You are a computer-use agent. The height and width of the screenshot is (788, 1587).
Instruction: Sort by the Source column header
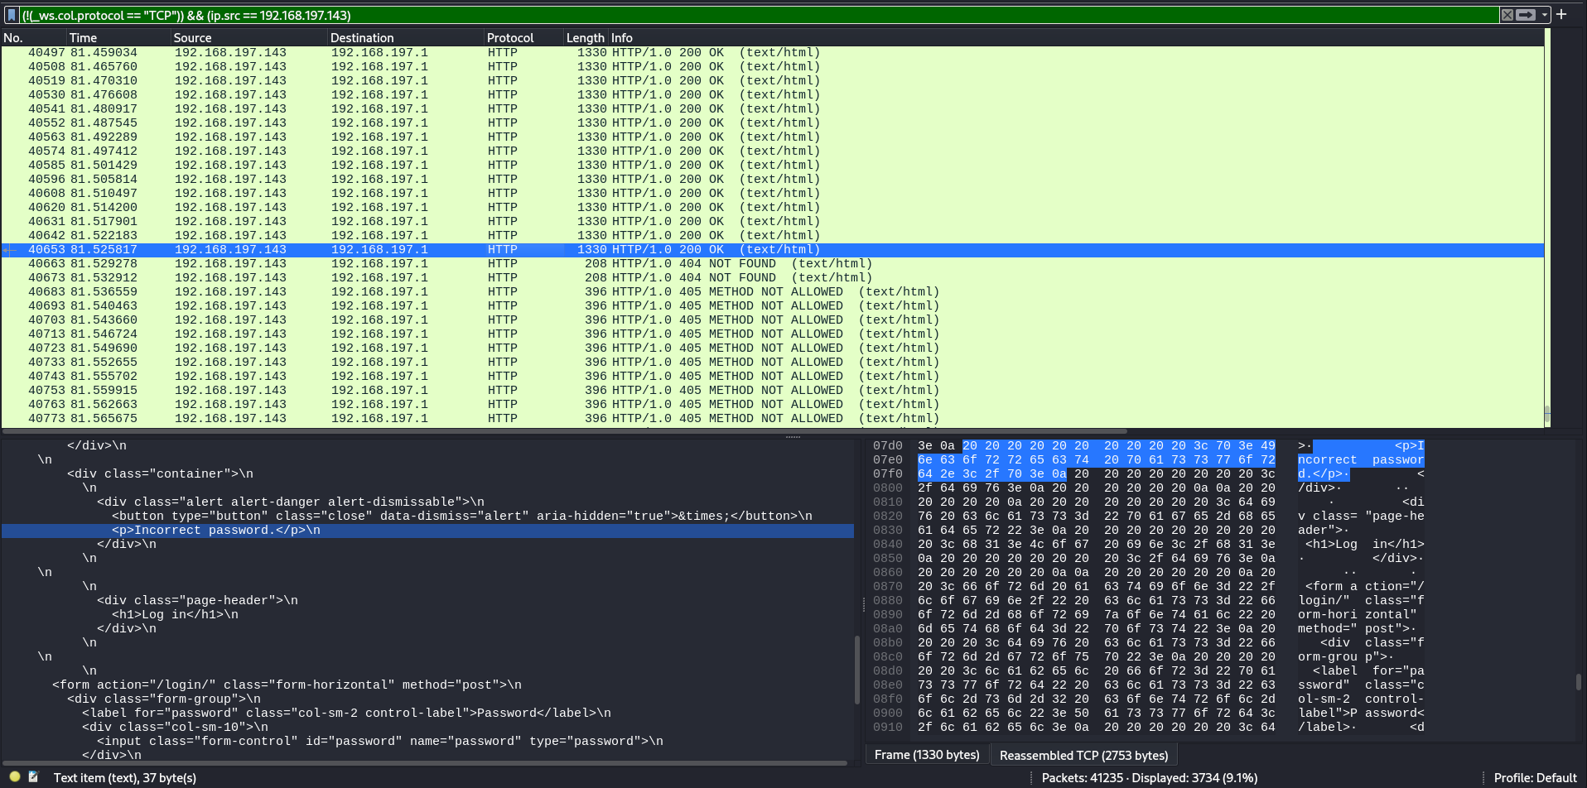point(248,37)
